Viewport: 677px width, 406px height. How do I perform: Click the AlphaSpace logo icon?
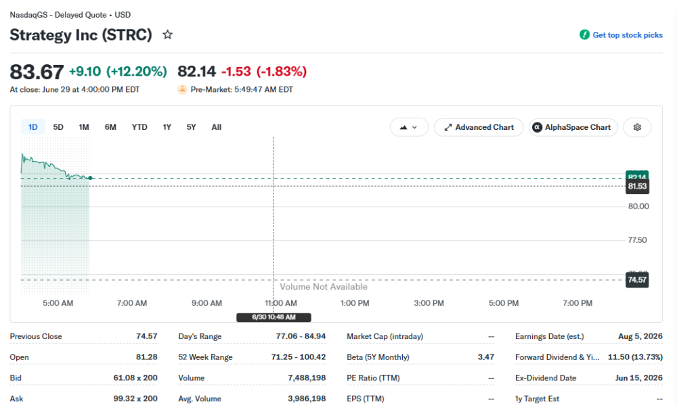coord(537,127)
